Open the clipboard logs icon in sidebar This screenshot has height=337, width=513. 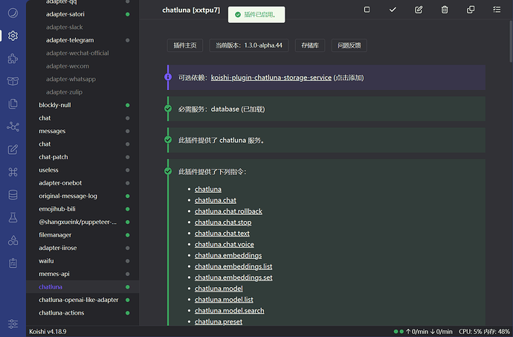(x=13, y=263)
